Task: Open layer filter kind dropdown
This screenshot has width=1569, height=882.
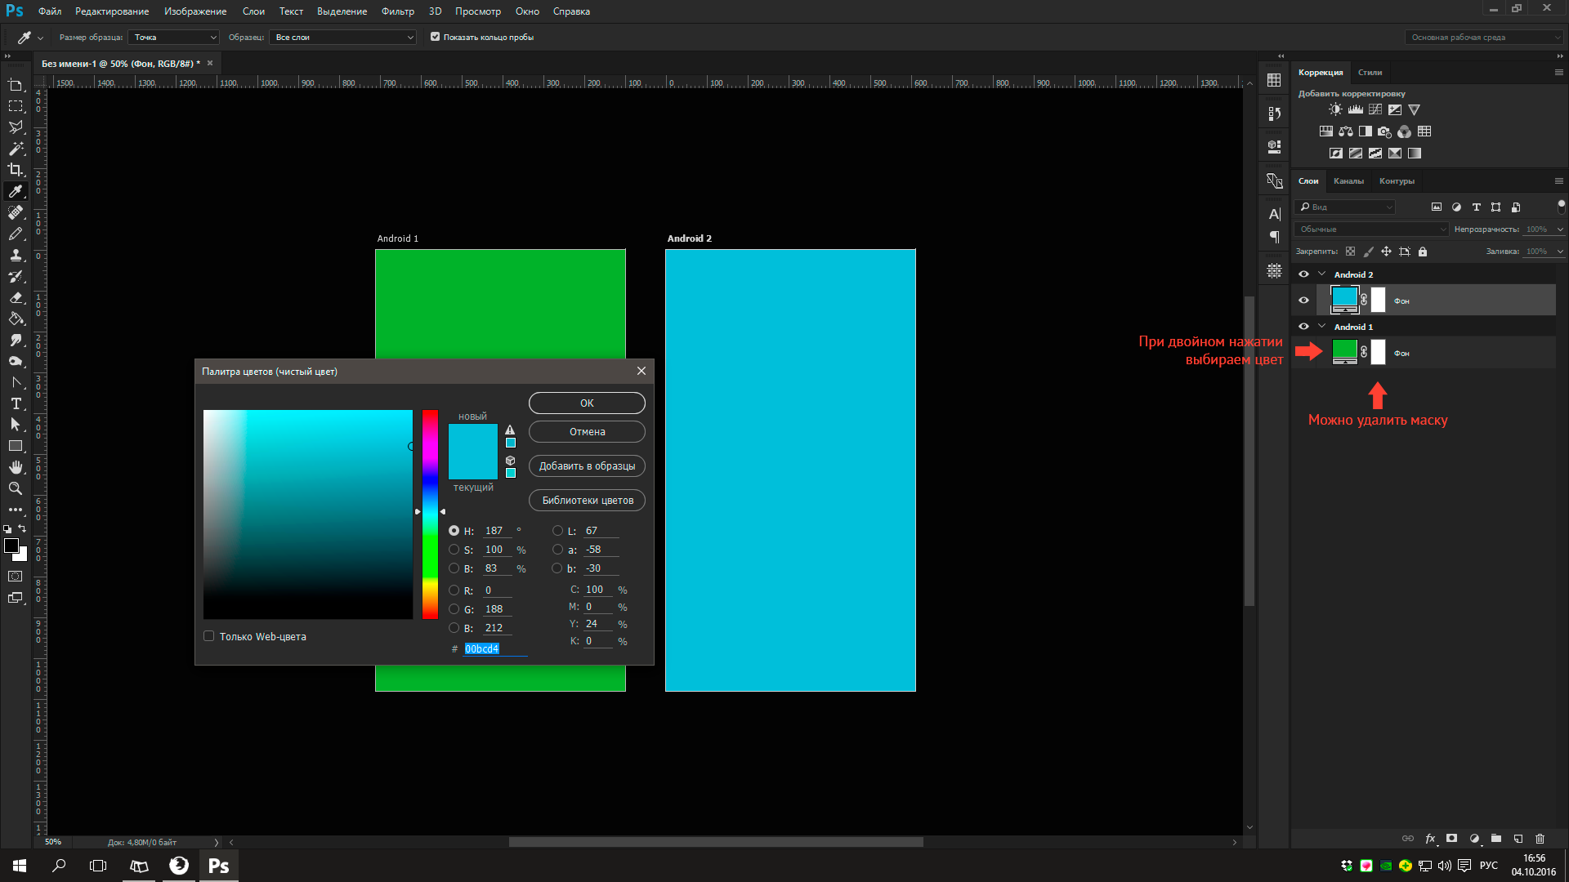Action: (x=1346, y=207)
